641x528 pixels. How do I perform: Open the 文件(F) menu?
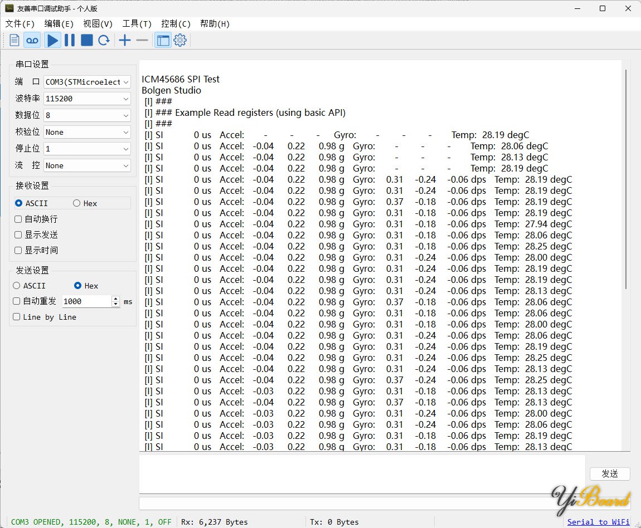point(20,24)
